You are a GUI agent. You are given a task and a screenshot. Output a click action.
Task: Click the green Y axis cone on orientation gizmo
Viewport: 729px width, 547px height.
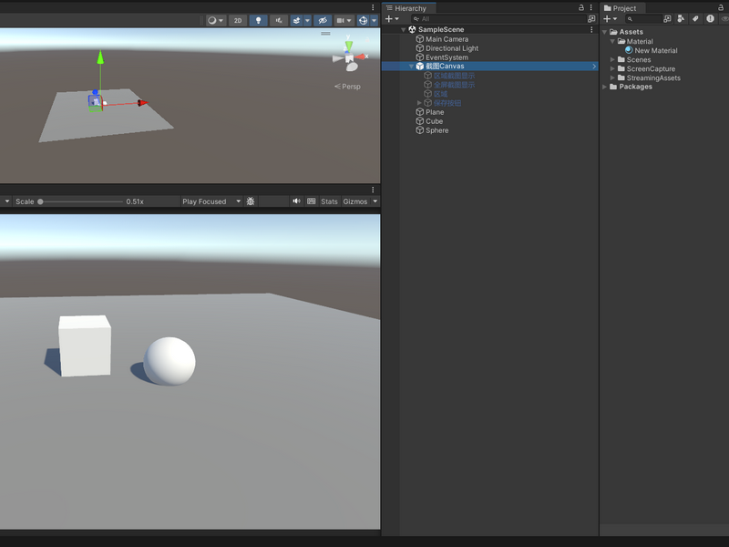click(x=349, y=46)
